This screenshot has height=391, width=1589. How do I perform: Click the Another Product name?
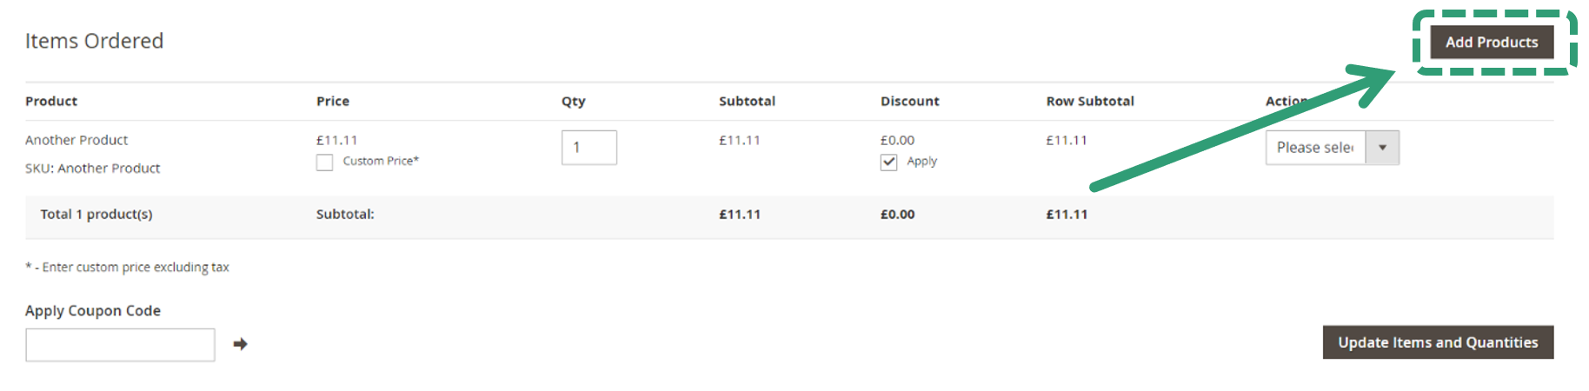click(x=76, y=140)
